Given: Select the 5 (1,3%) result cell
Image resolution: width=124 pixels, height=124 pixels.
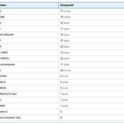Looking at the screenshot, I should pyautogui.click(x=91, y=88).
